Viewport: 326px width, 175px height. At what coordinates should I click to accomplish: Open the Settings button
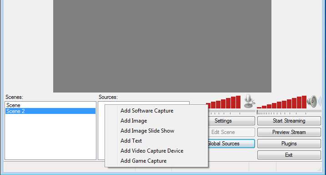point(231,121)
